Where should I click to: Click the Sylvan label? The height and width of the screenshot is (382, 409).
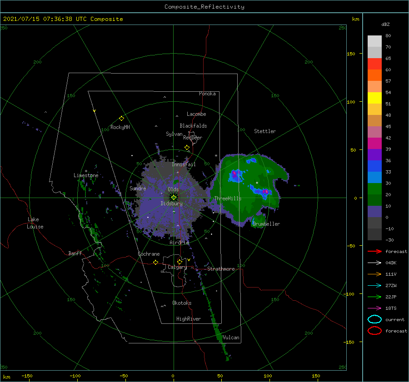click(174, 134)
